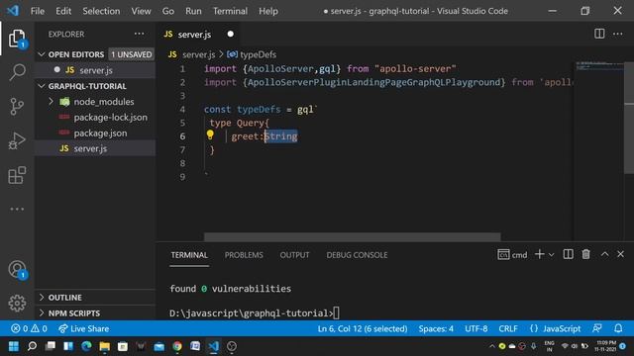Screen dimensions: 634x356
Task: Split the terminal panel
Action: 568,254
